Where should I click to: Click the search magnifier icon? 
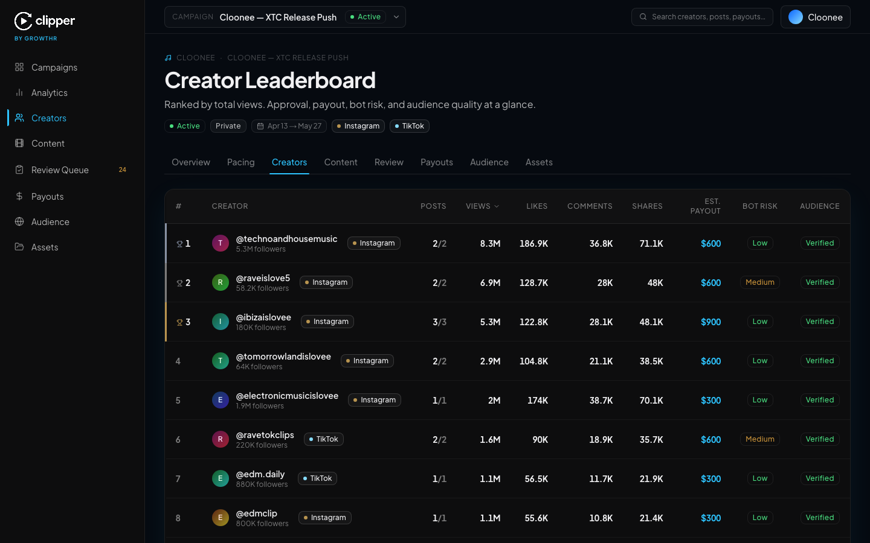coord(643,17)
